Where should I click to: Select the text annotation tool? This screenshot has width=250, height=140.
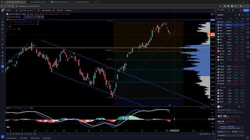tap(3, 36)
